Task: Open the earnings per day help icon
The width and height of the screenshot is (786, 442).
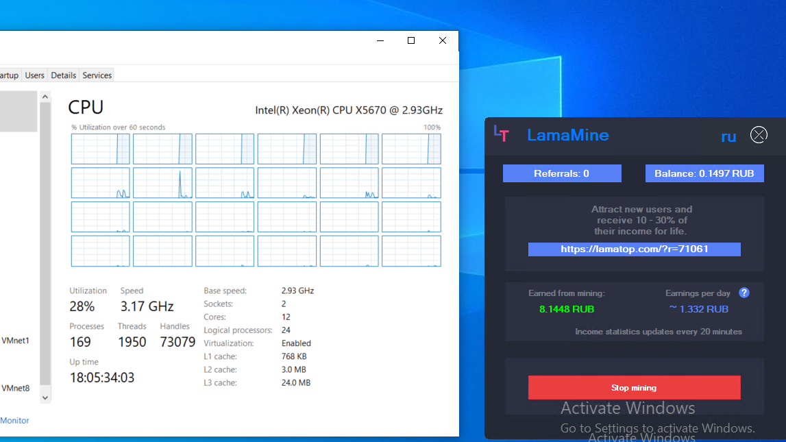Action: pos(744,293)
